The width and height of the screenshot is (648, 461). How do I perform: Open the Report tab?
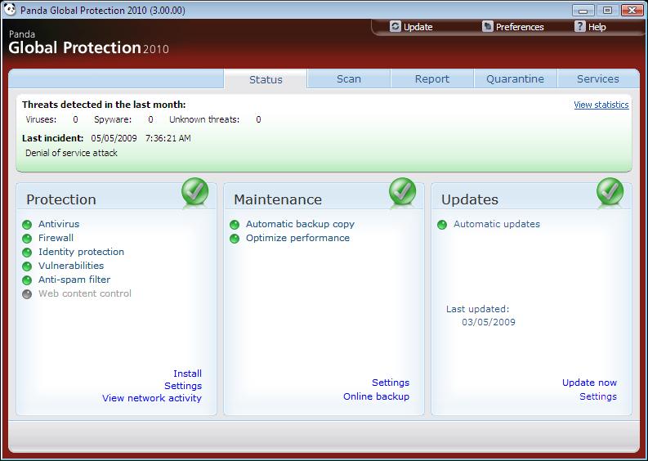432,79
